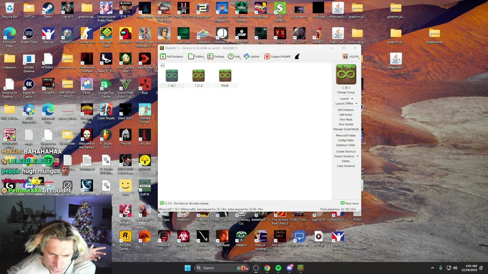The height and width of the screenshot is (274, 488).
Task: Open the Stream Deck desktop icon
Action: pos(29,36)
